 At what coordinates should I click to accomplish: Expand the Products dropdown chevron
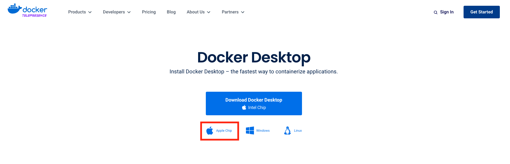90,12
